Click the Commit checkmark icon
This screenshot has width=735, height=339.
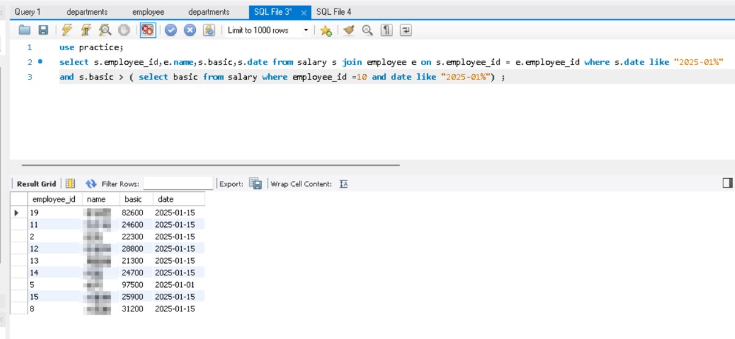171,30
